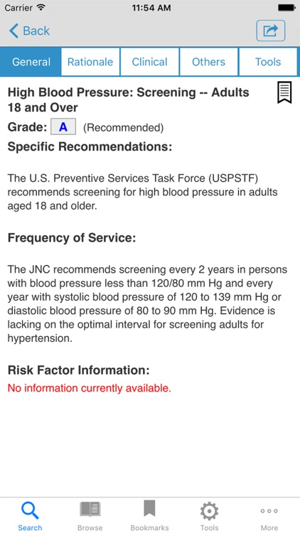
Task: Tap the recommendation title heading
Action: 129,100
